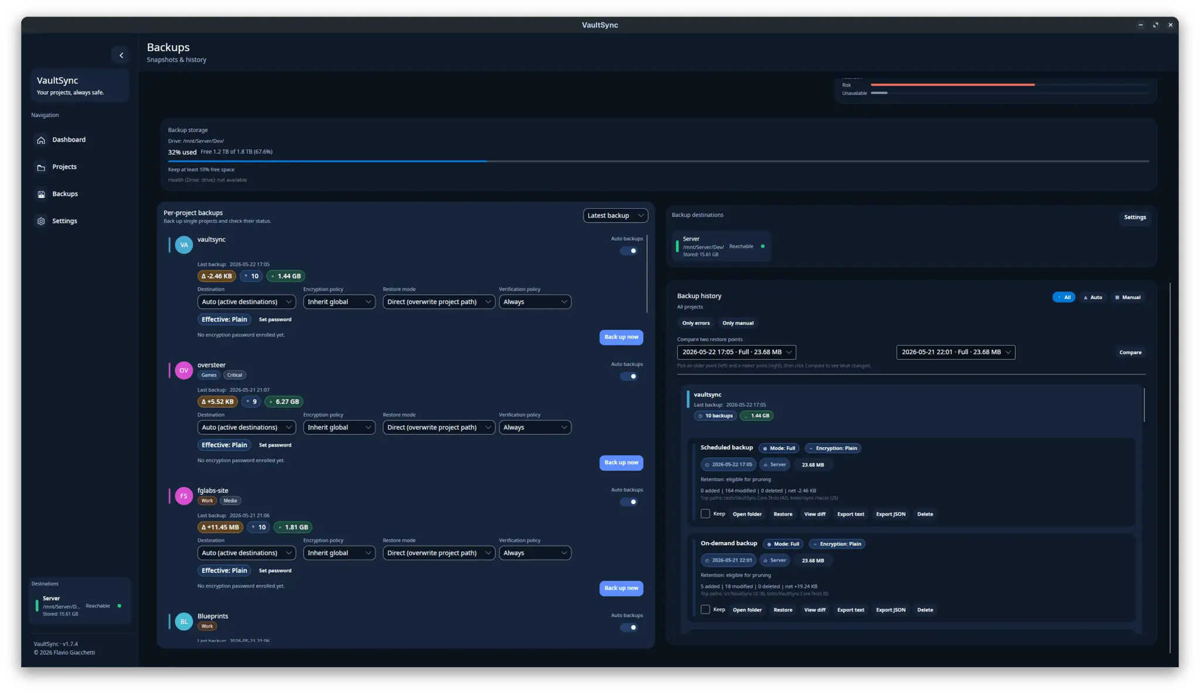The height and width of the screenshot is (693, 1200).
Task: Click the fglabs-site FS avatar
Action: 184,496
